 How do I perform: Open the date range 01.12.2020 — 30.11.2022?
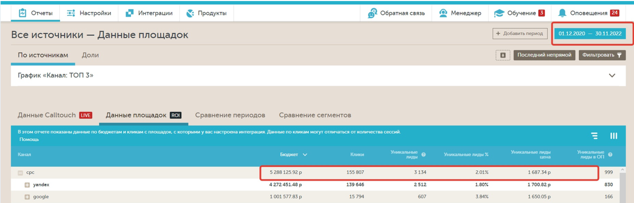click(590, 34)
